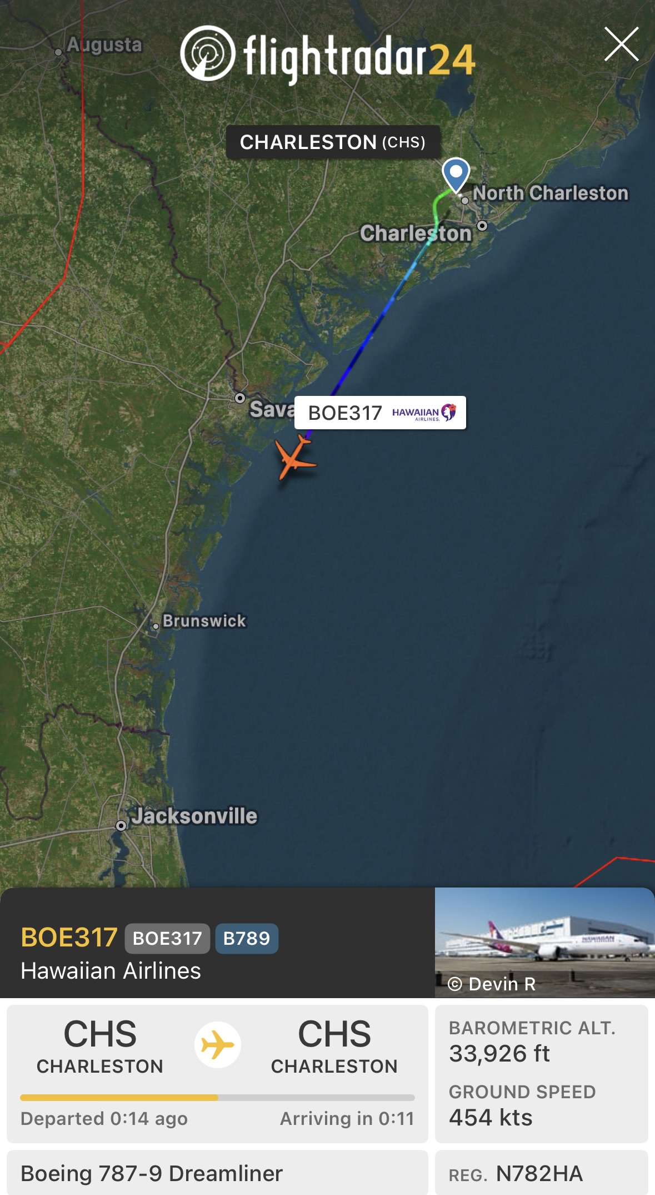
Task: Tap the CHARLESTON (CHS) airport label
Action: (x=333, y=142)
